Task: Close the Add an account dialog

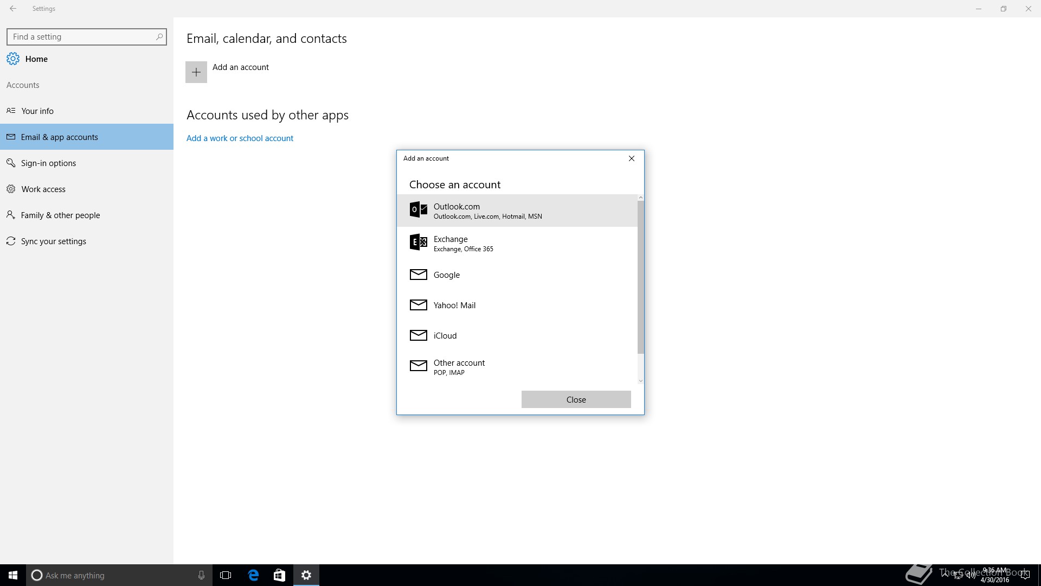Action: click(x=632, y=158)
